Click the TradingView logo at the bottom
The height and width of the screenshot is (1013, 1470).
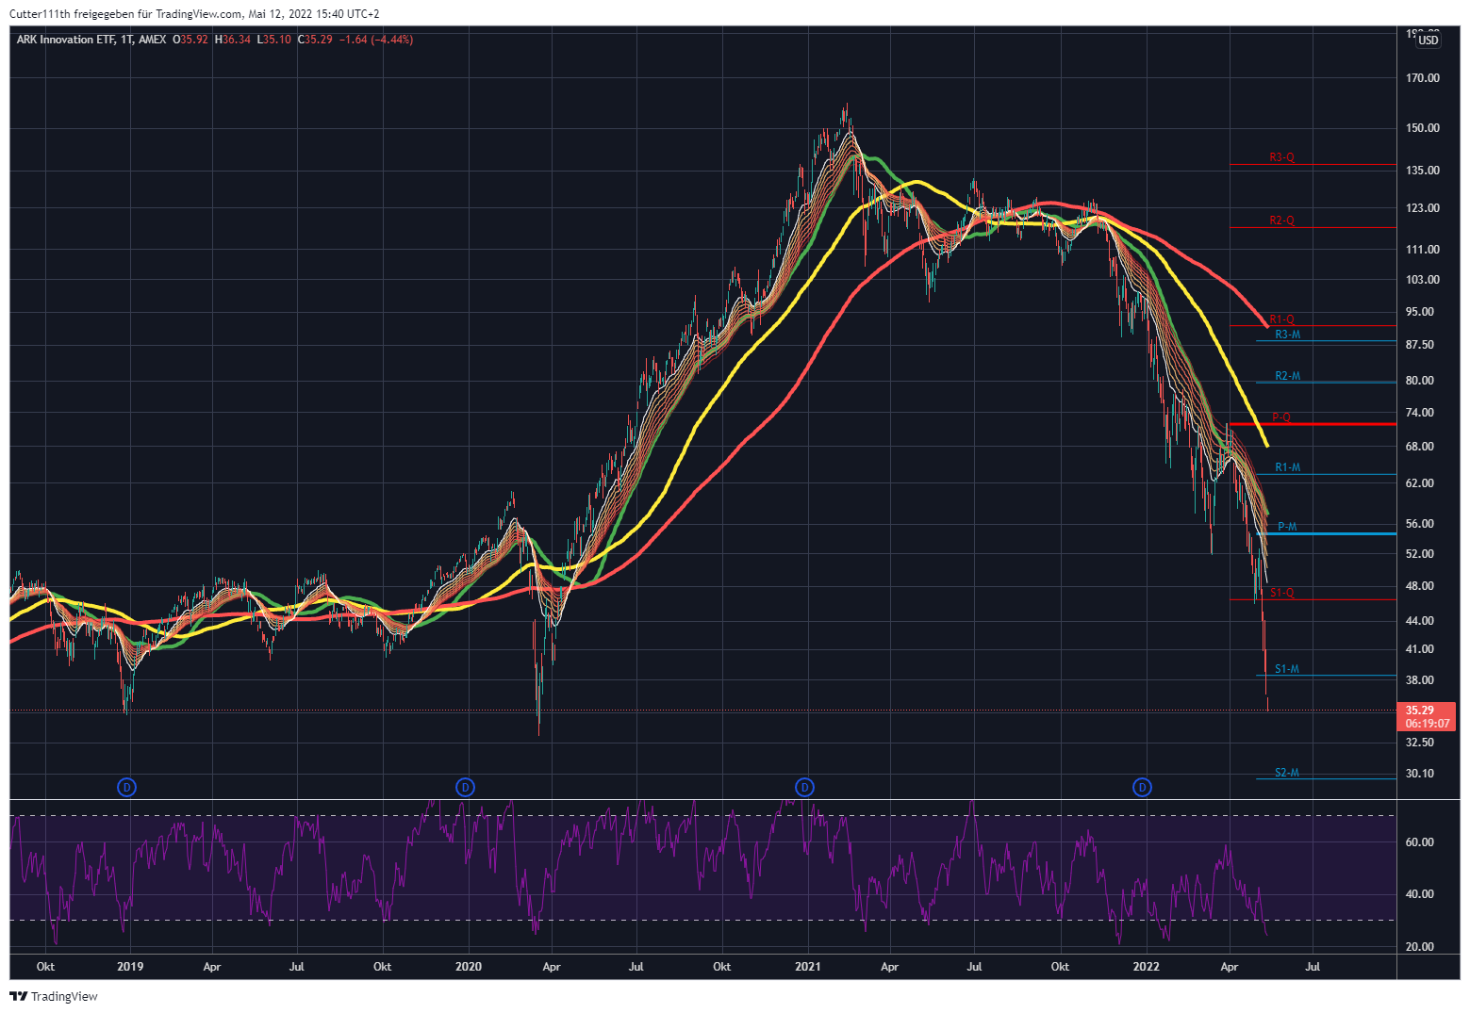tap(54, 996)
